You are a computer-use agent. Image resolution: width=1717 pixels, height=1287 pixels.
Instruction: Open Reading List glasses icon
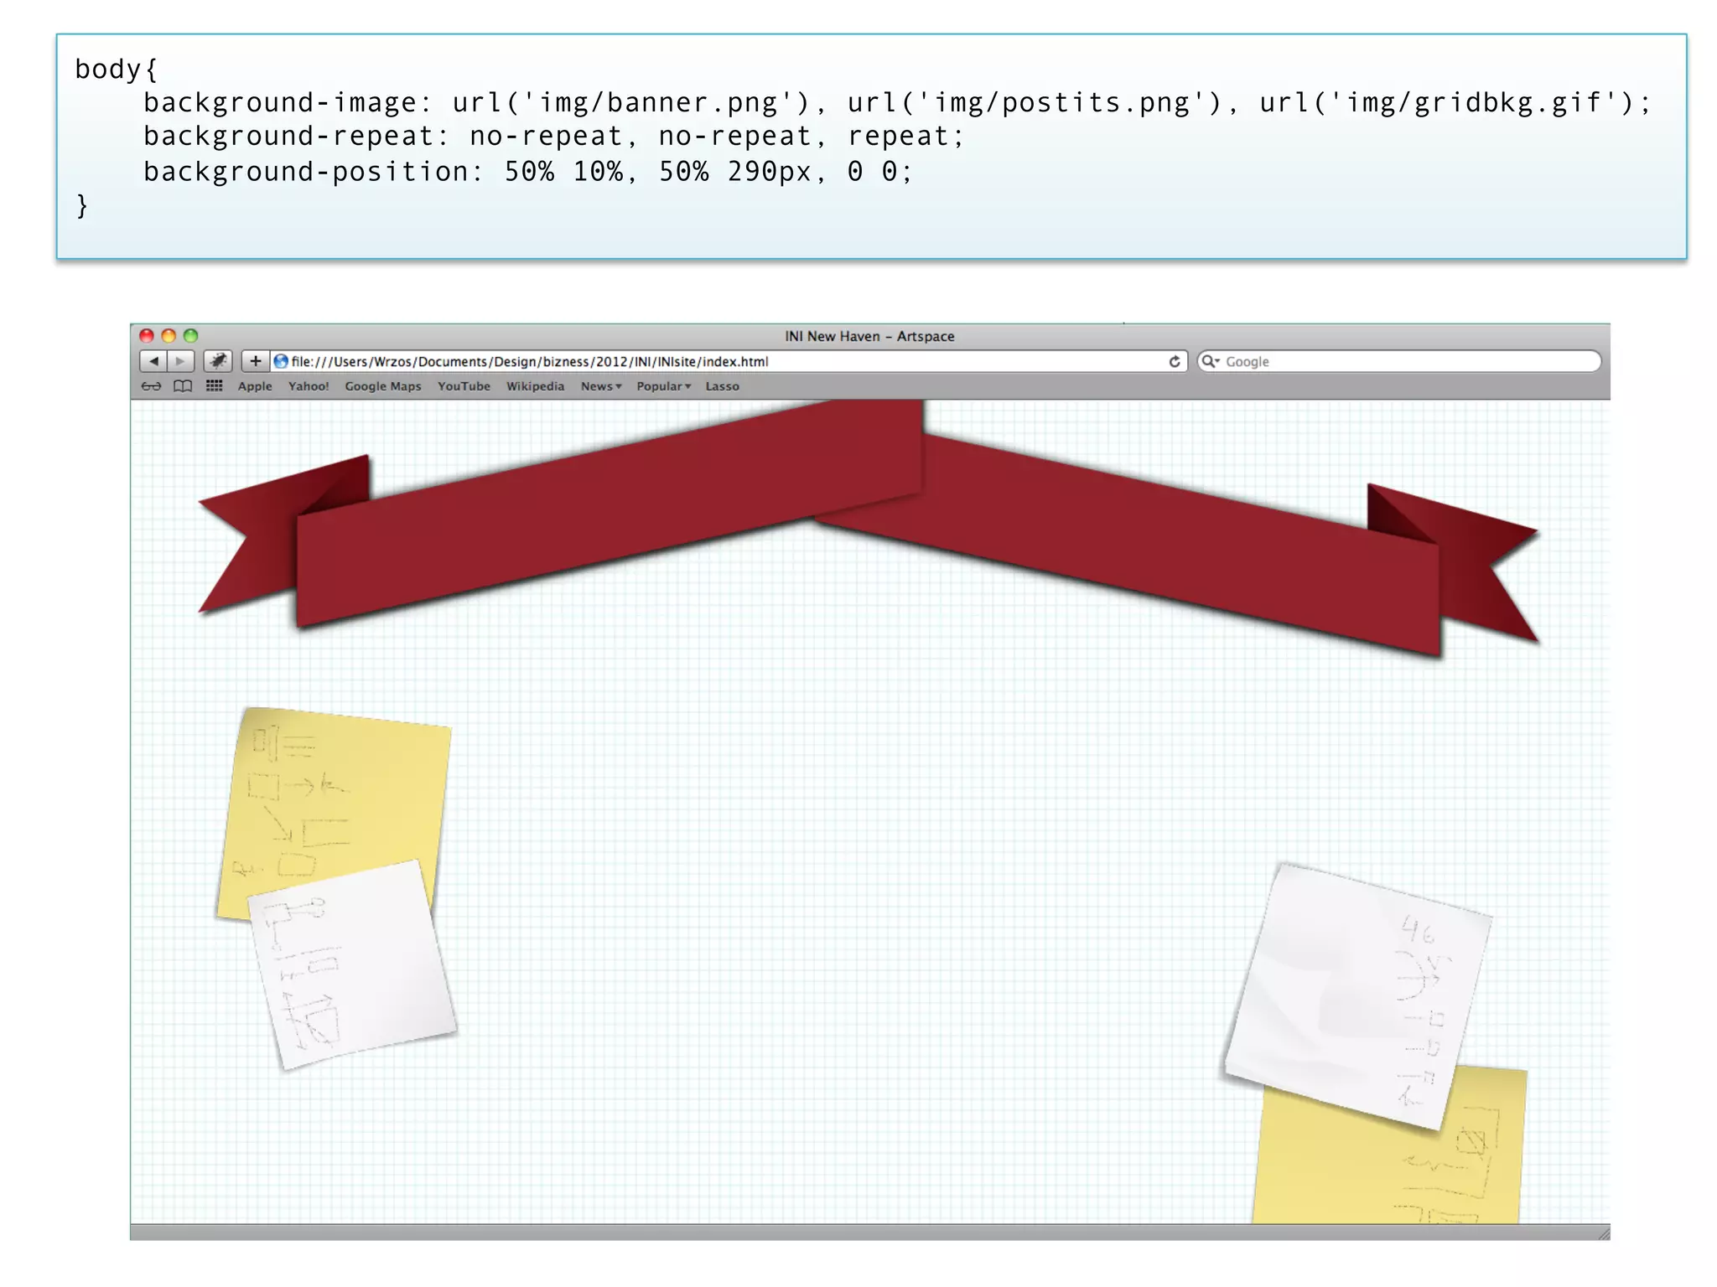tap(151, 386)
